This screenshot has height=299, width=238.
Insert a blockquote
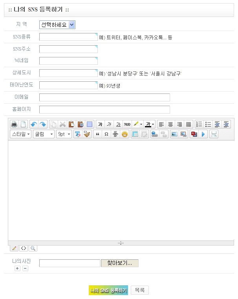[x=97, y=134]
